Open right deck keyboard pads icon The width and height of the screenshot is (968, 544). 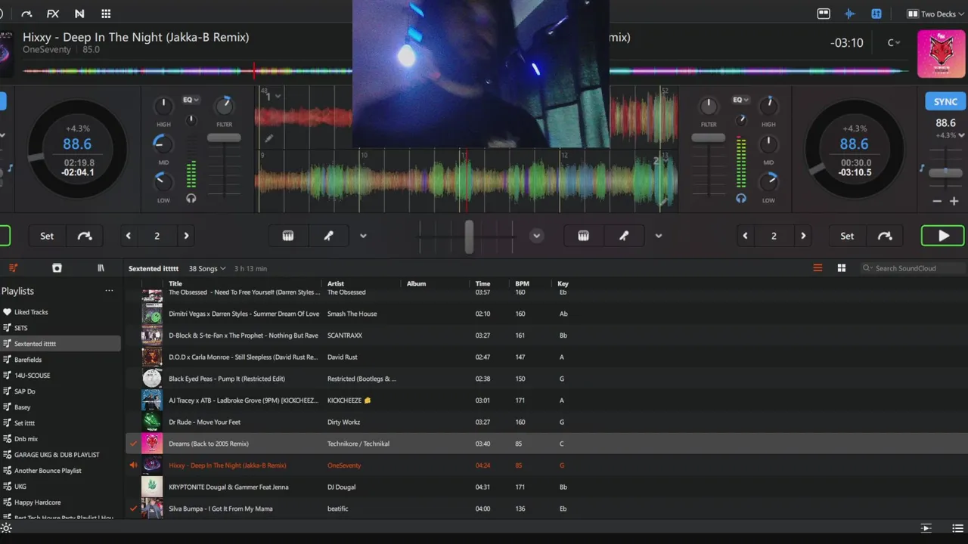pos(583,236)
